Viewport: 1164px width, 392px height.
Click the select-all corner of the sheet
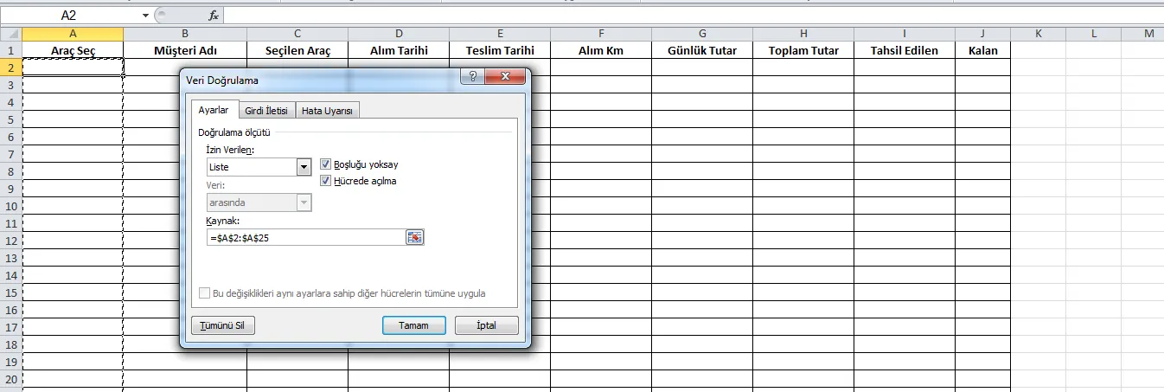pyautogui.click(x=10, y=34)
